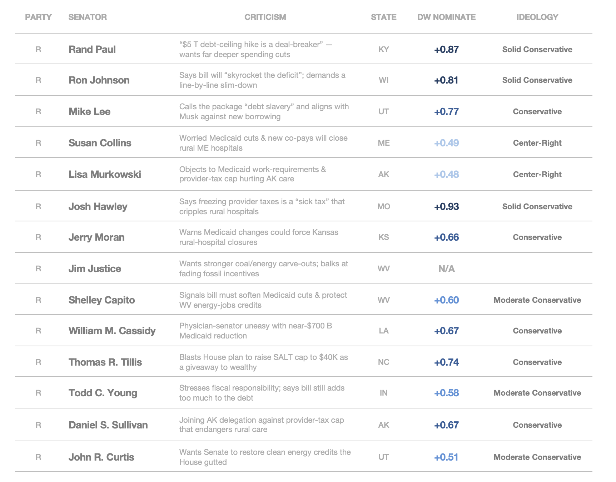Screen dimensions: 616x482
Task: Click the SENATOR column header
Action: pyautogui.click(x=88, y=17)
